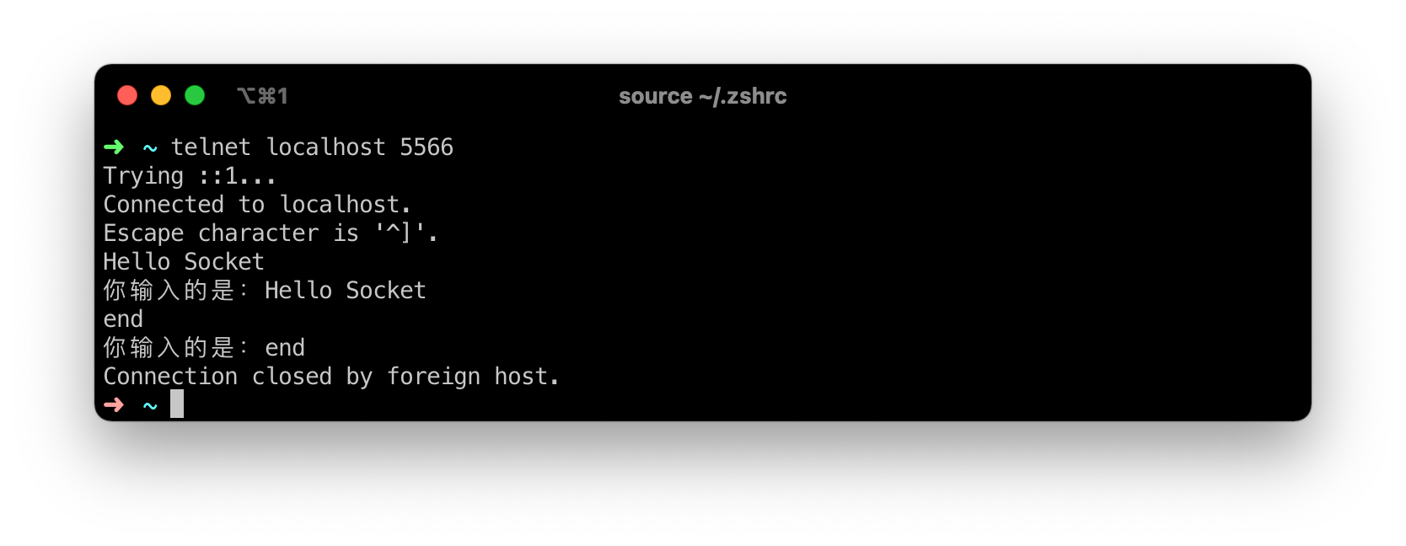This screenshot has width=1406, height=546.
Task: Click the yellow minimize traffic-light icon
Action: point(161,95)
